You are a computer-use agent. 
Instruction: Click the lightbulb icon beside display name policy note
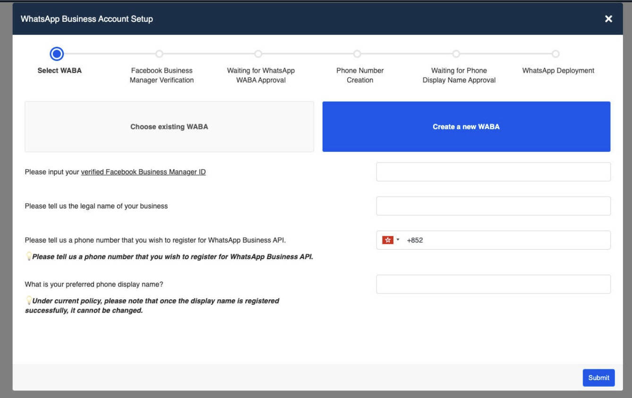(x=28, y=301)
